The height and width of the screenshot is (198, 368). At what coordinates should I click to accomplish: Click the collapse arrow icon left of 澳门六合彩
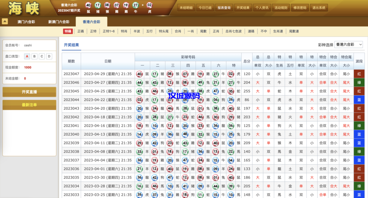tap(5, 22)
